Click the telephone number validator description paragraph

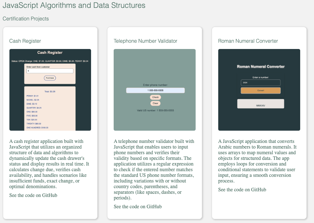click(x=154, y=170)
